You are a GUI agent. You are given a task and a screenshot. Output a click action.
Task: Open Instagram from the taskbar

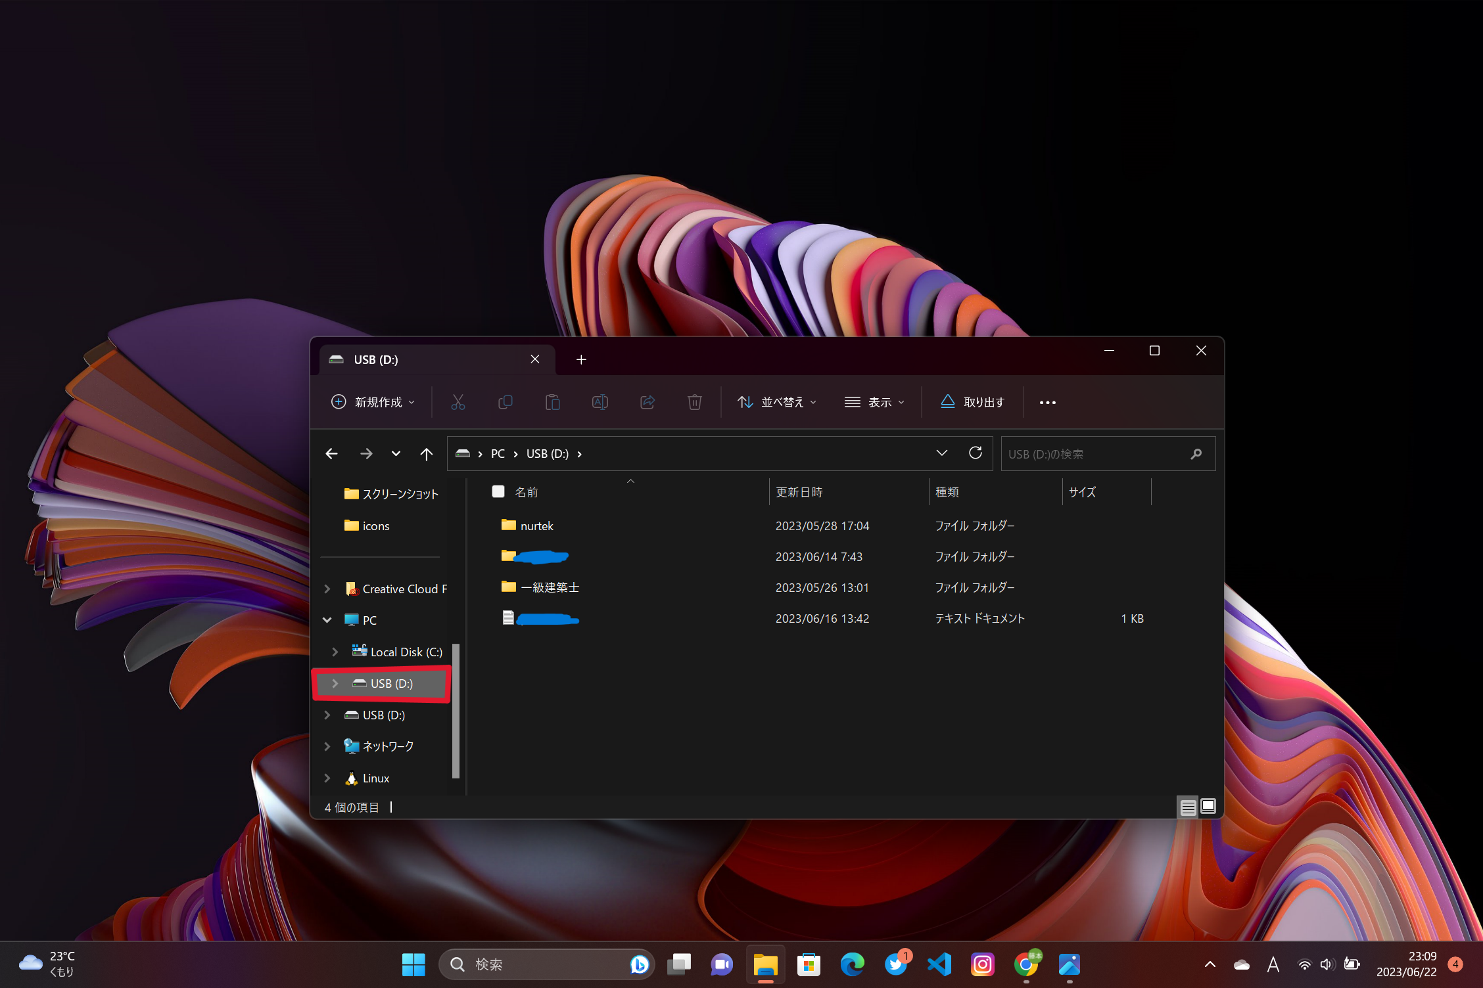[983, 964]
